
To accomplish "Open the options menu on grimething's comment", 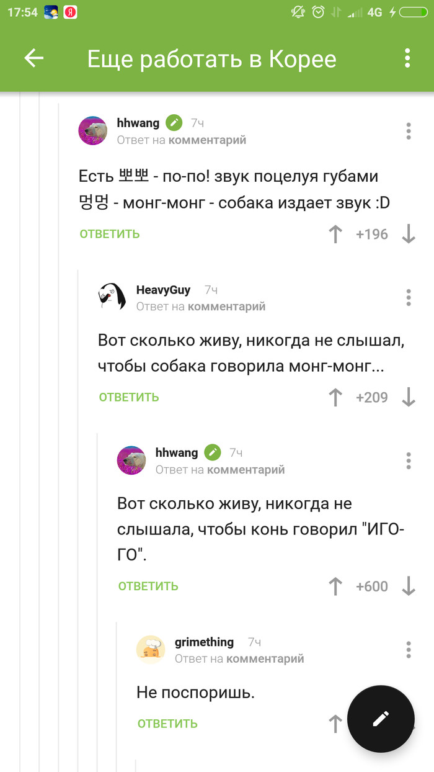I will tap(408, 649).
